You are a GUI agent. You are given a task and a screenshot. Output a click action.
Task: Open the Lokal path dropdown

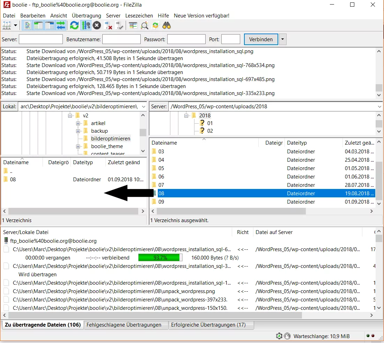pos(143,107)
